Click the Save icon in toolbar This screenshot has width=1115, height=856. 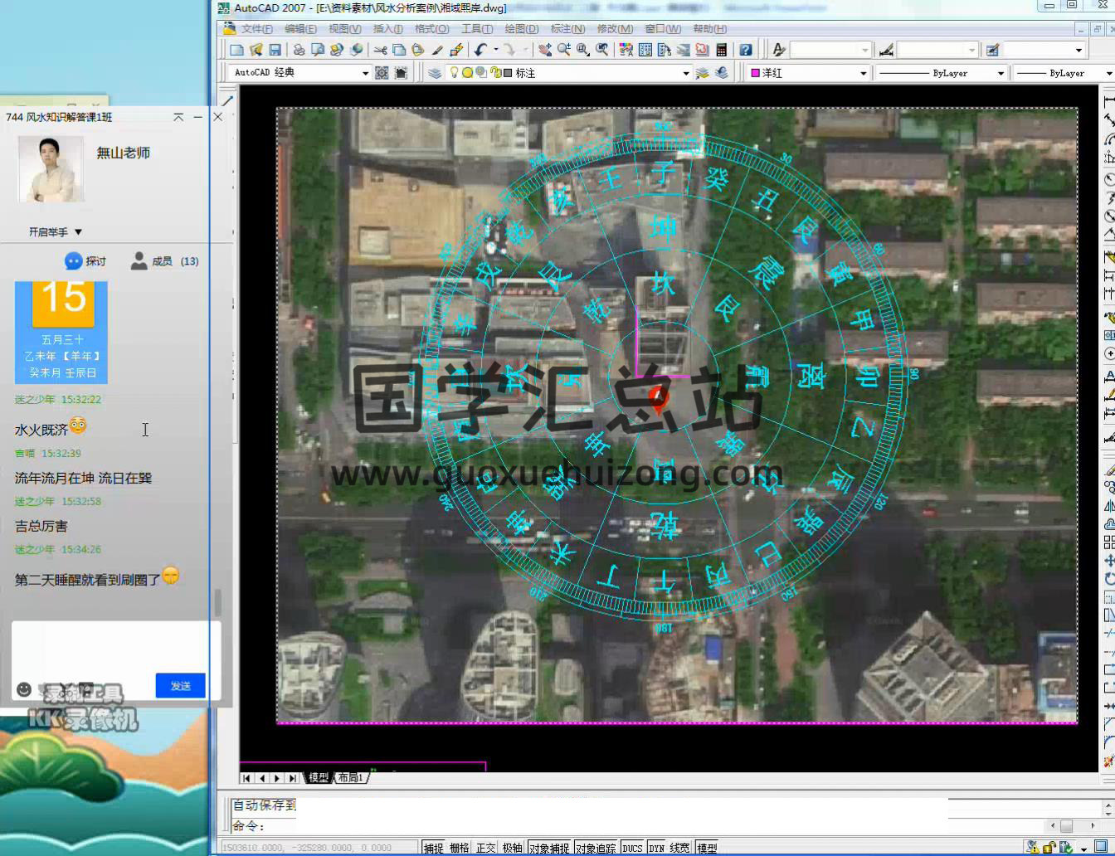point(275,51)
